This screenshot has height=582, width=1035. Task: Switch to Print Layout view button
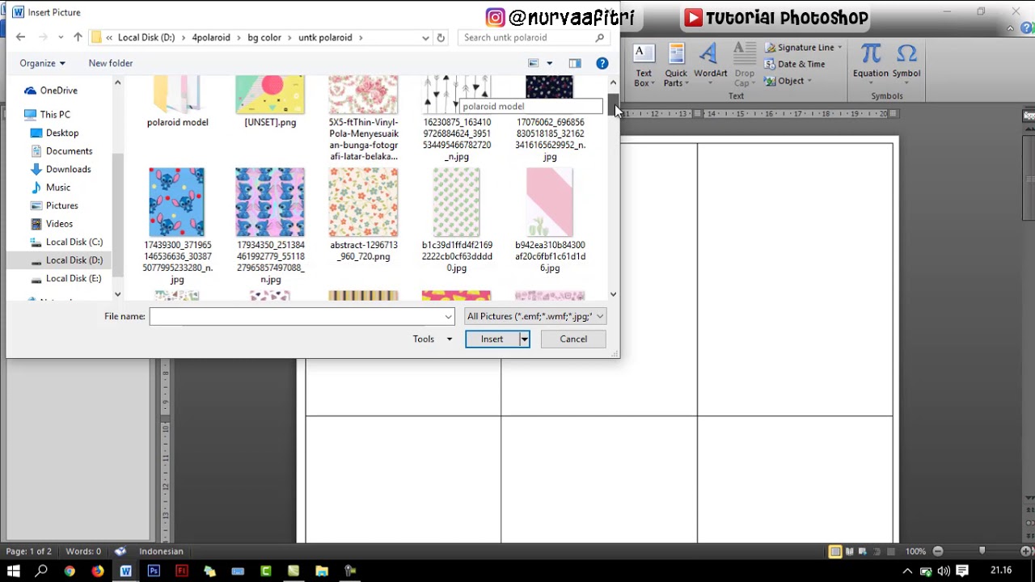(835, 551)
